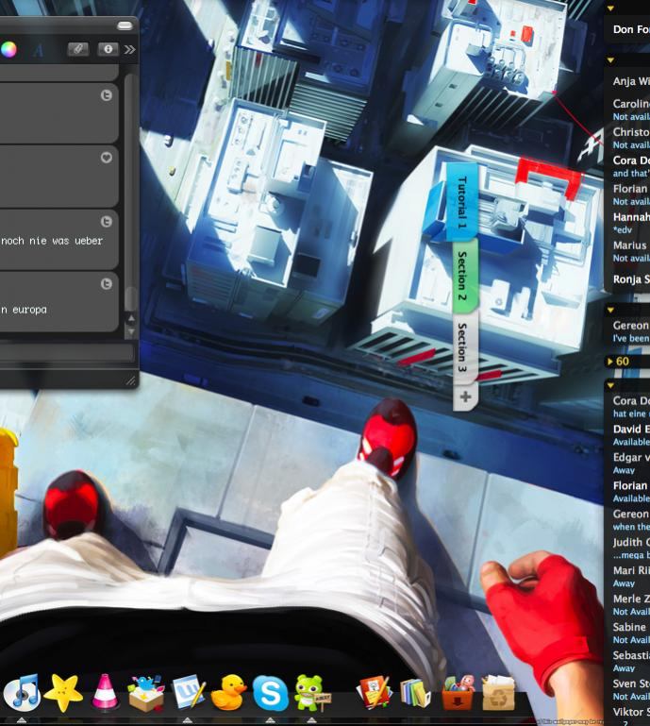Select the 'Ronja S' contact
Viewport: 650px width, 726px height.
[x=630, y=279]
